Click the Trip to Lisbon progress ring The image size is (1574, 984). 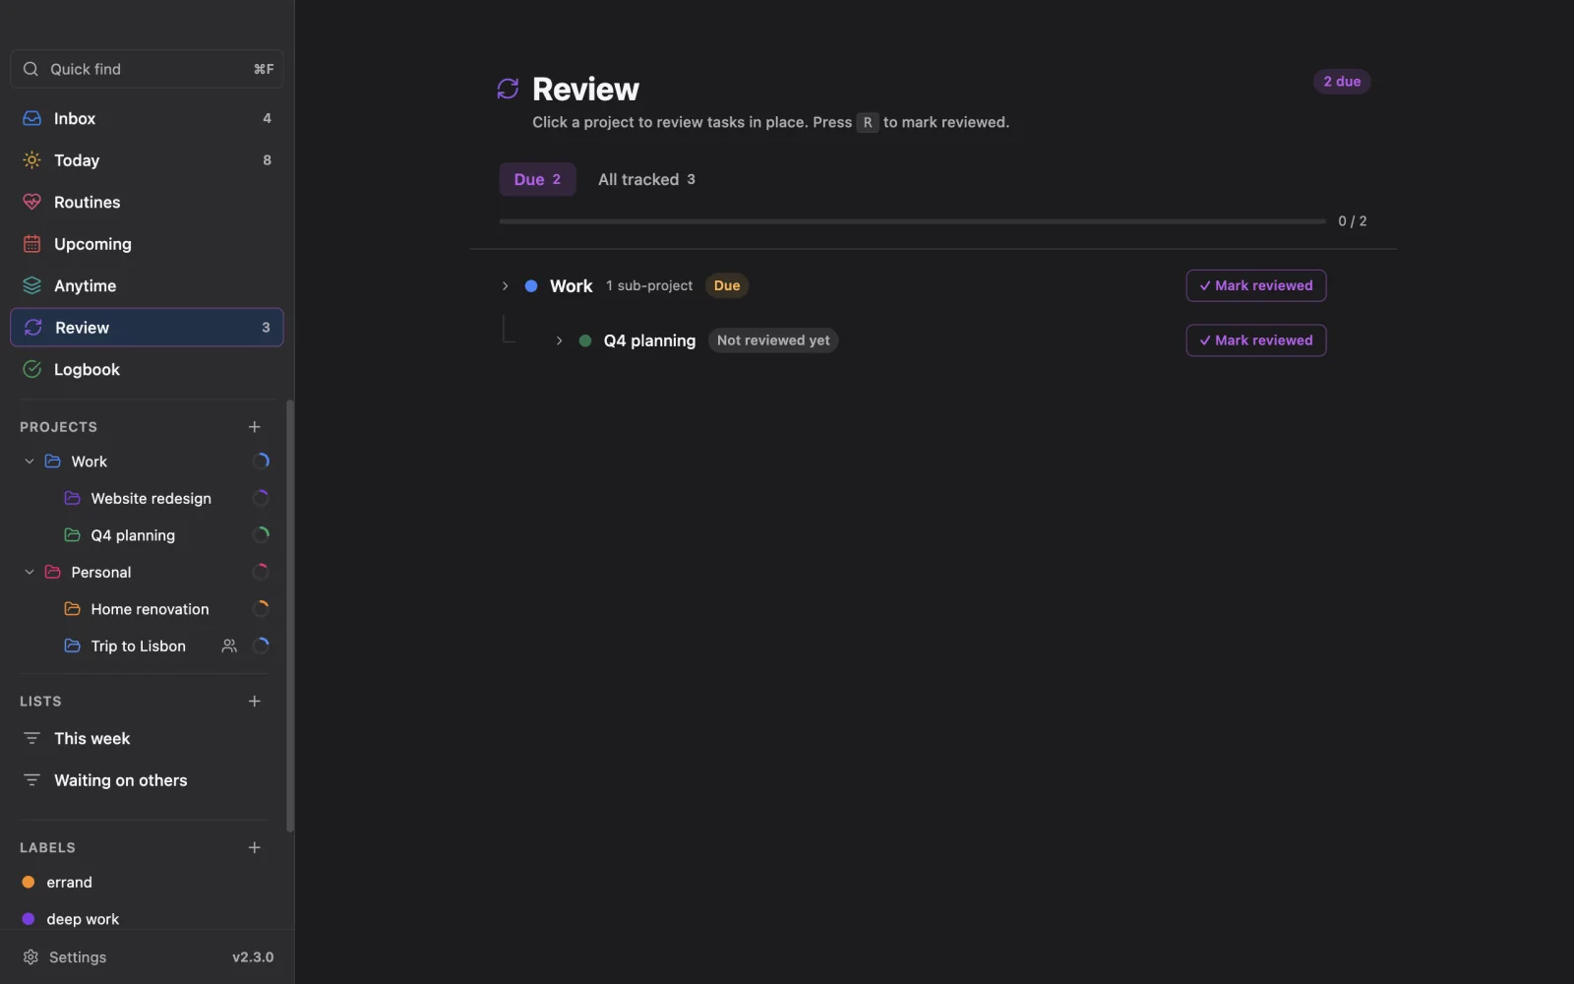(261, 646)
